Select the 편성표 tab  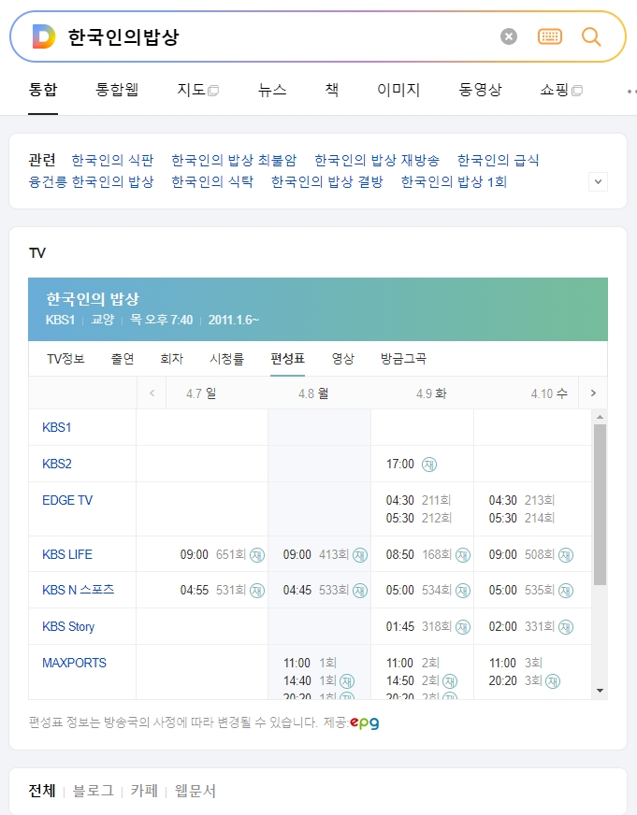pos(287,359)
